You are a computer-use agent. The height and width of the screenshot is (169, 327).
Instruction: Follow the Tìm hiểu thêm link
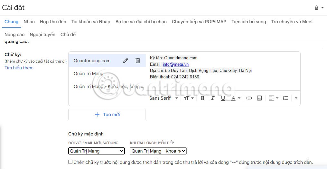[x=19, y=68]
